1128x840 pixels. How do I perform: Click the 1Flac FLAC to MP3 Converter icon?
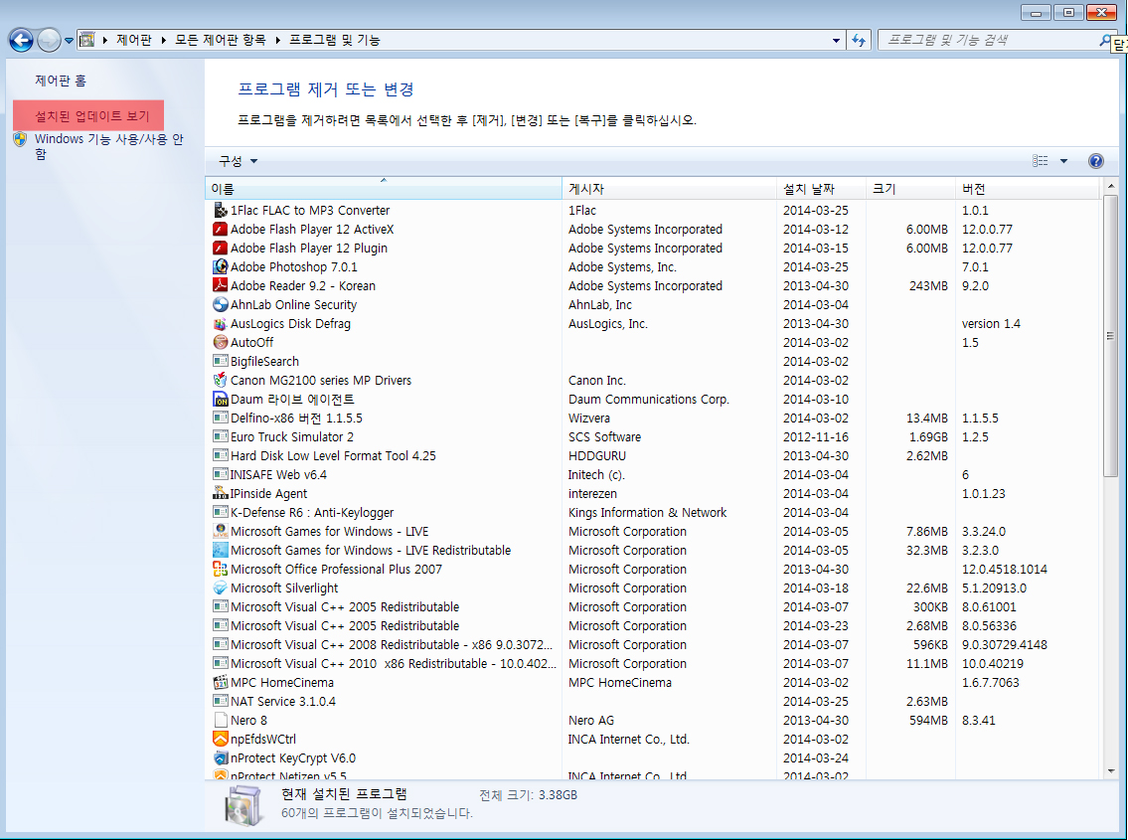click(x=221, y=210)
